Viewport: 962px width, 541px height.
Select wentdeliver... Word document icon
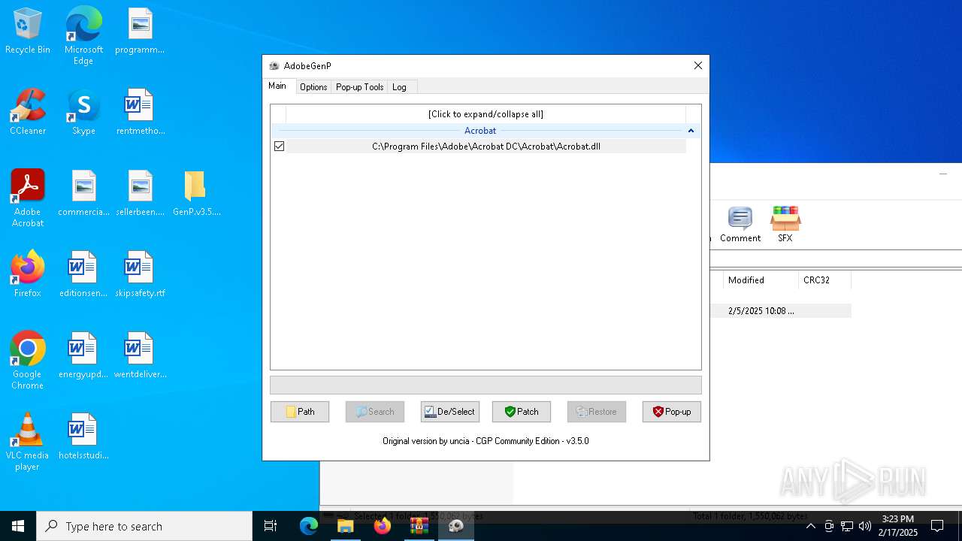(x=140, y=356)
